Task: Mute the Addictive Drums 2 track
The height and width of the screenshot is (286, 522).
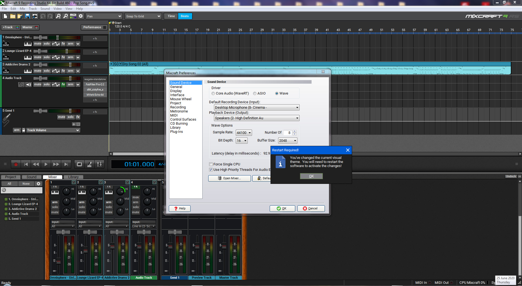Action: pos(38,71)
